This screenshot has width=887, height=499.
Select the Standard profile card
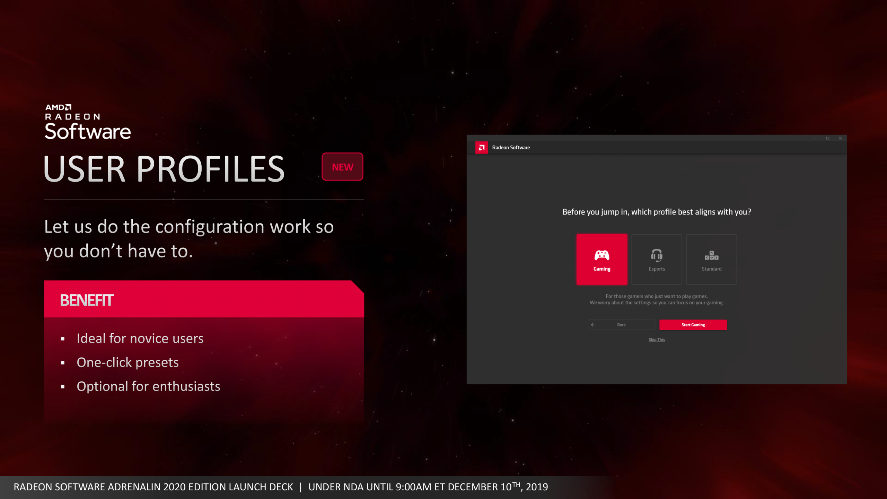(x=711, y=259)
